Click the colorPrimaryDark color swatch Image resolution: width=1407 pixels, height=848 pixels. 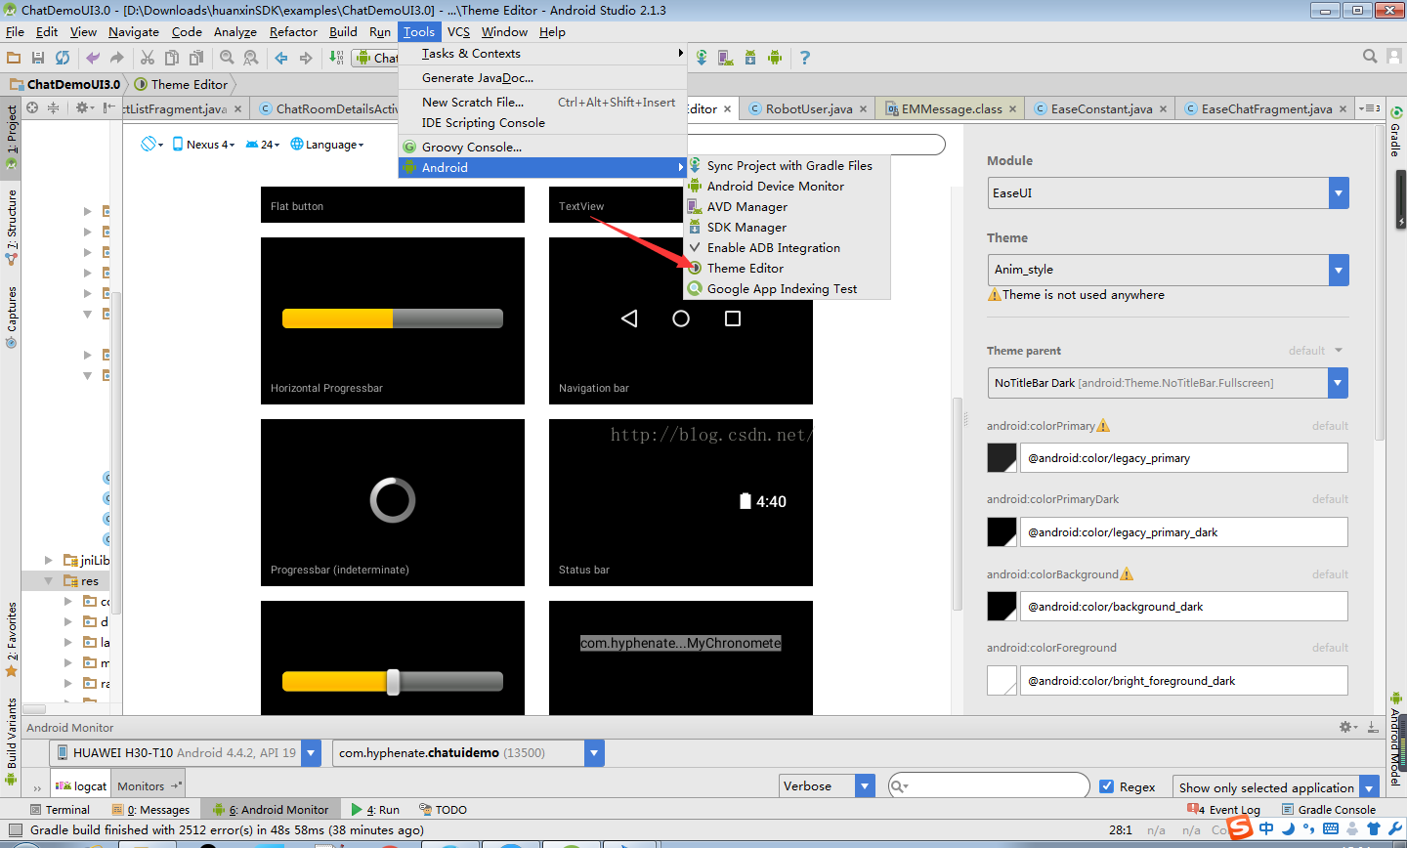point(1002,532)
